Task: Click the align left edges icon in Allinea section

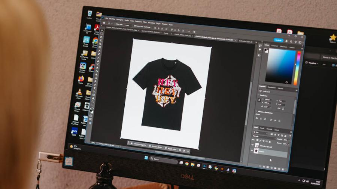Action: coord(256,118)
